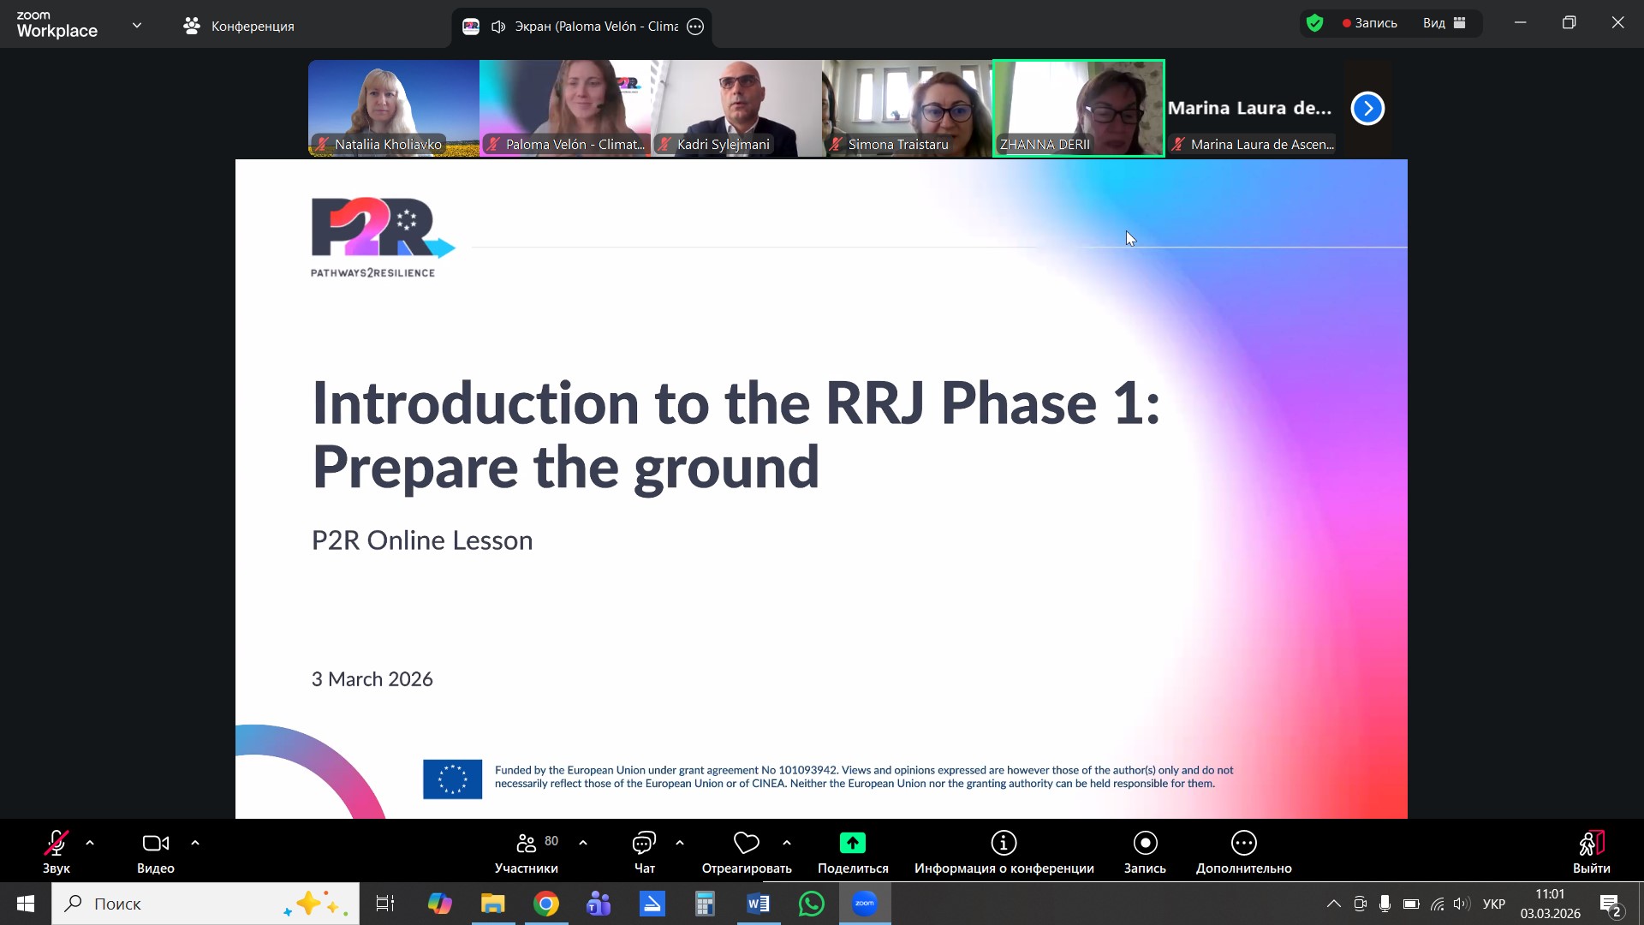
Task: Show next participants with blue arrow
Action: point(1367,109)
